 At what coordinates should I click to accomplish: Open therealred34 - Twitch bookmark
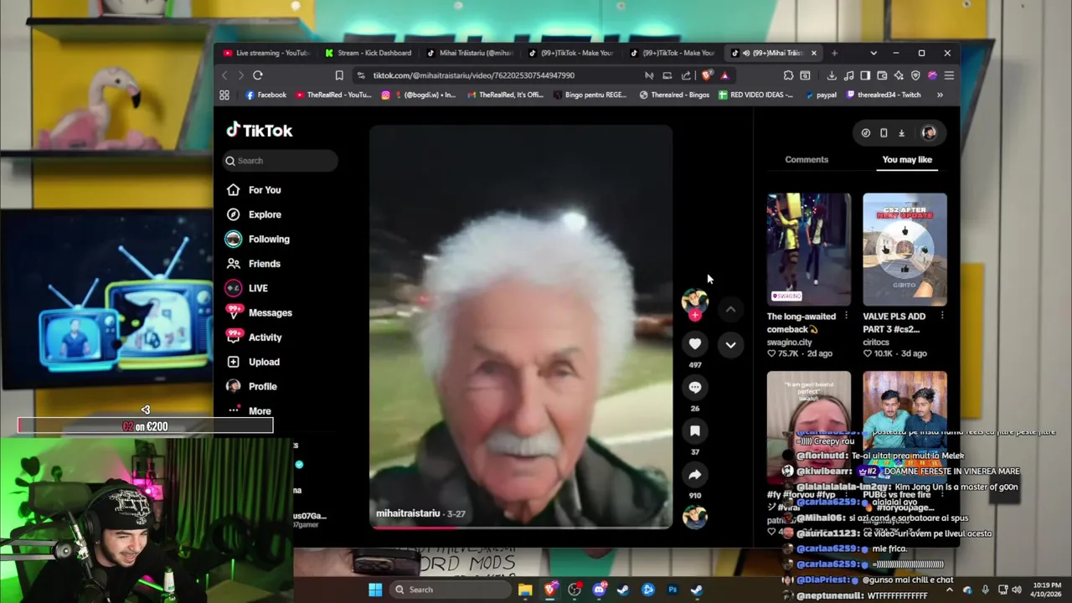pos(884,95)
